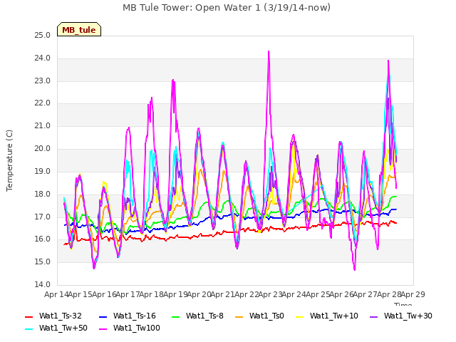The width and height of the screenshot is (456, 342).
Task: Click the 18.0 y-axis tick label
Action: (x=43, y=194)
